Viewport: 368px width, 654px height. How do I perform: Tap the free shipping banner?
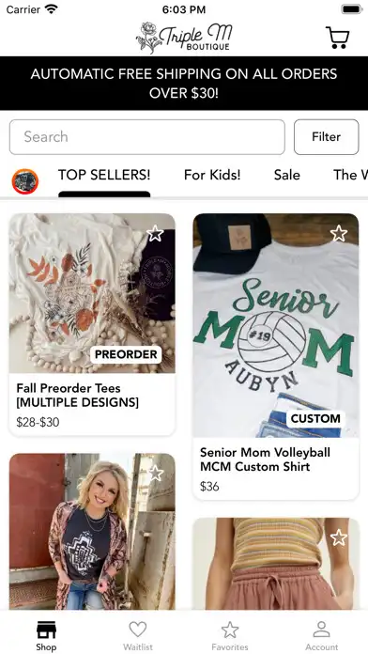(184, 83)
